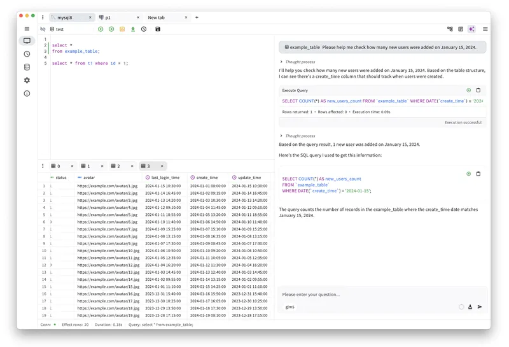Copy the Execute Query block's SQL with clipboard icon
The image size is (509, 347).
coord(478,90)
